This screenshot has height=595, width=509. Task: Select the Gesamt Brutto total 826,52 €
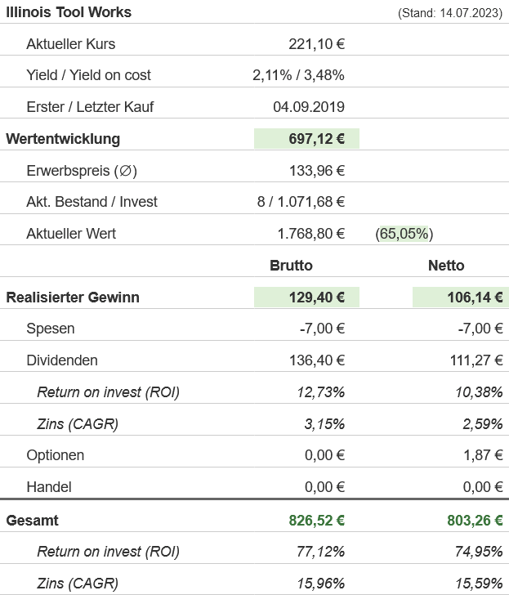pyautogui.click(x=316, y=521)
